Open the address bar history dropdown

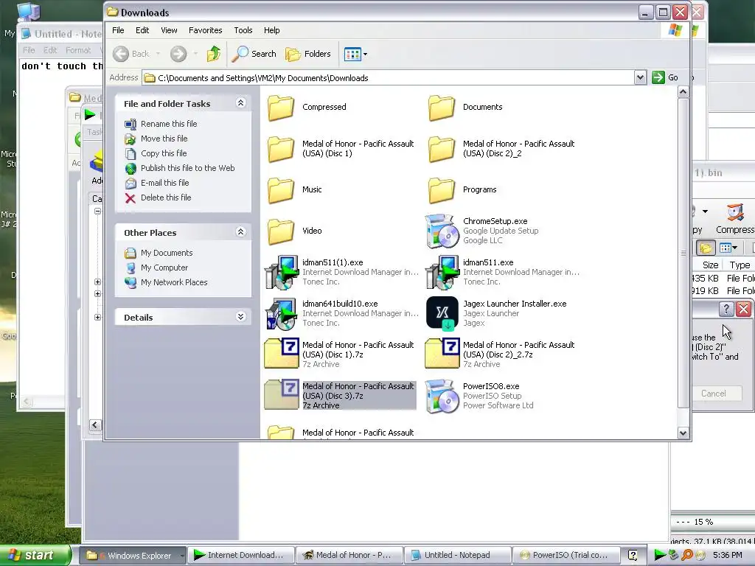[x=640, y=77]
